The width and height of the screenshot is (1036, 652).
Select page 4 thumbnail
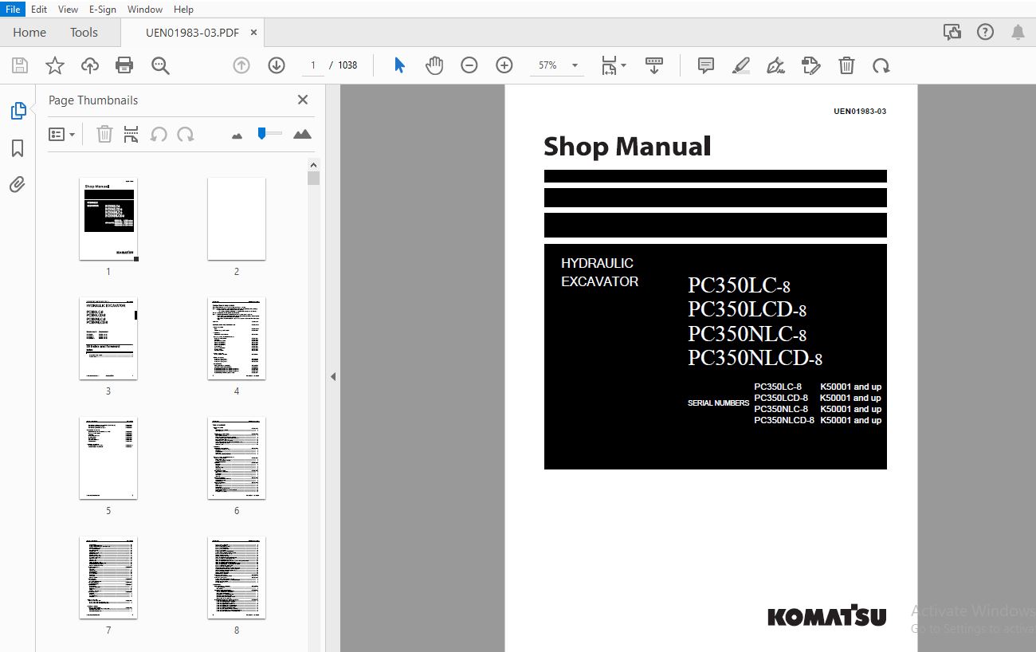(x=237, y=339)
